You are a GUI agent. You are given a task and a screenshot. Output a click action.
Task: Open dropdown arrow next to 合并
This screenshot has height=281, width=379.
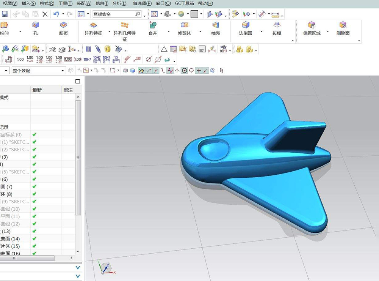tap(169, 32)
